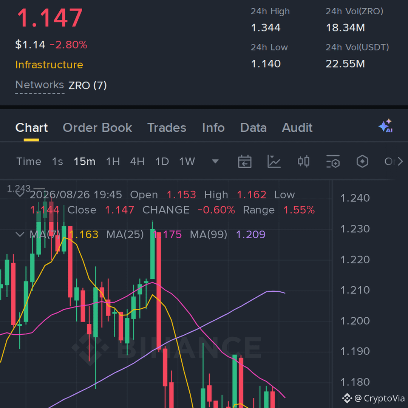Image resolution: width=408 pixels, height=408 pixels.
Task: Click the 2026/08/26 19:45 candle timestamp
Action: click(x=76, y=195)
